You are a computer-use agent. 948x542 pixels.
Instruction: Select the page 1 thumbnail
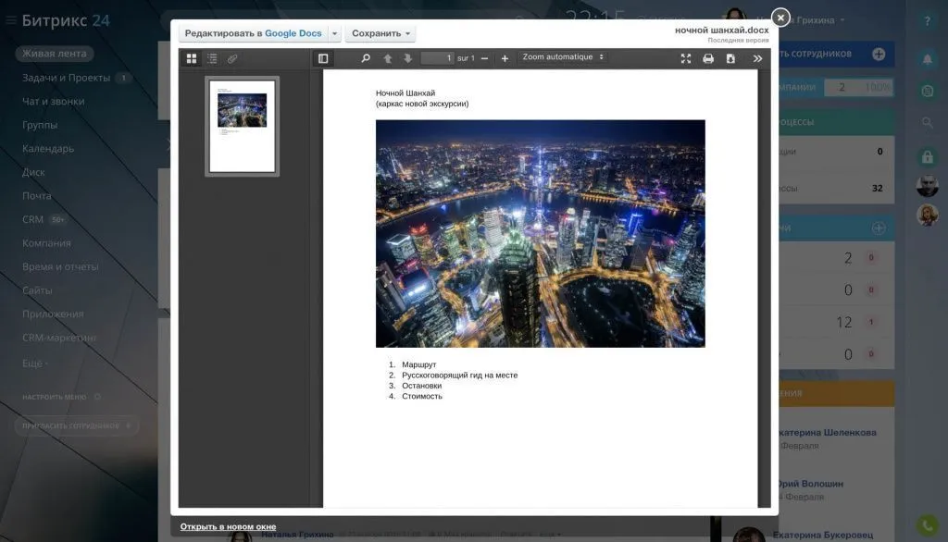coord(242,126)
